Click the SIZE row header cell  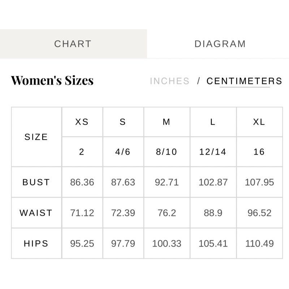[36, 137]
